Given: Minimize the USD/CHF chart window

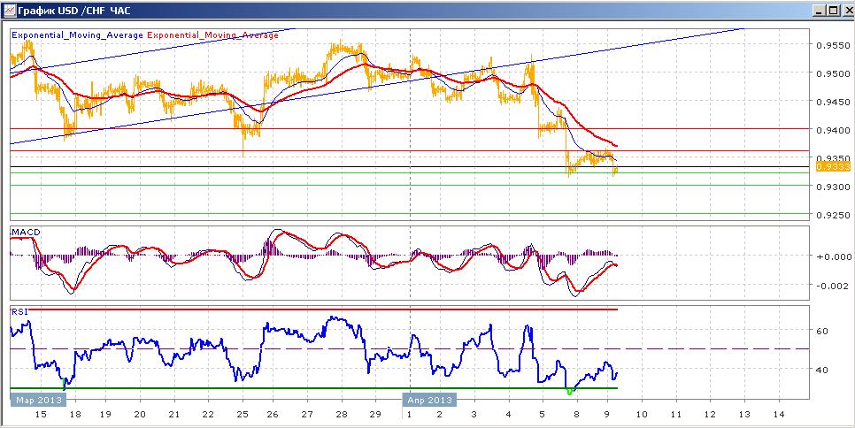Looking at the screenshot, I should 820,11.
